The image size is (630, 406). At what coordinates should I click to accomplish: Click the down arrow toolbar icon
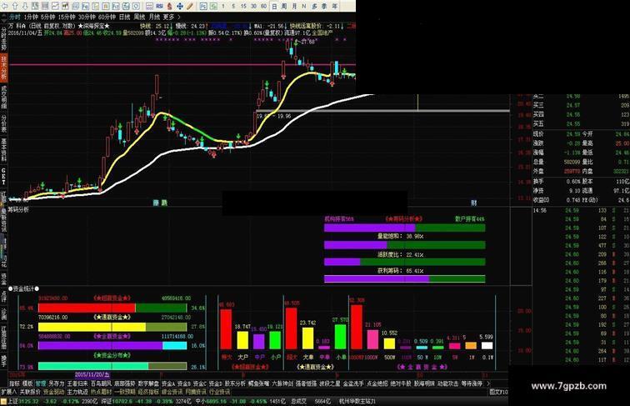point(25,6)
